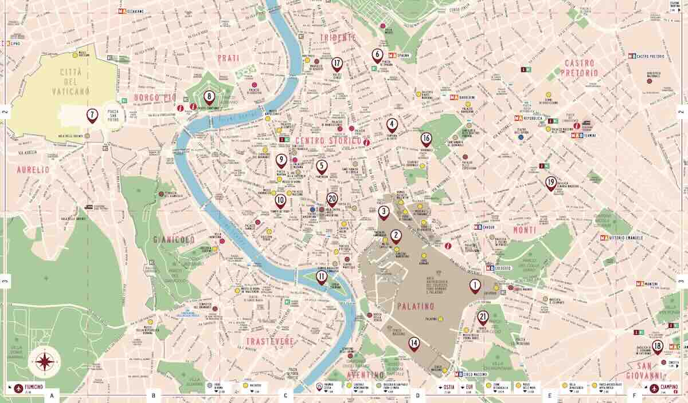Select pin 8 at Castel Sant'Angelo
Screen dimensions: 688x403
(209, 98)
